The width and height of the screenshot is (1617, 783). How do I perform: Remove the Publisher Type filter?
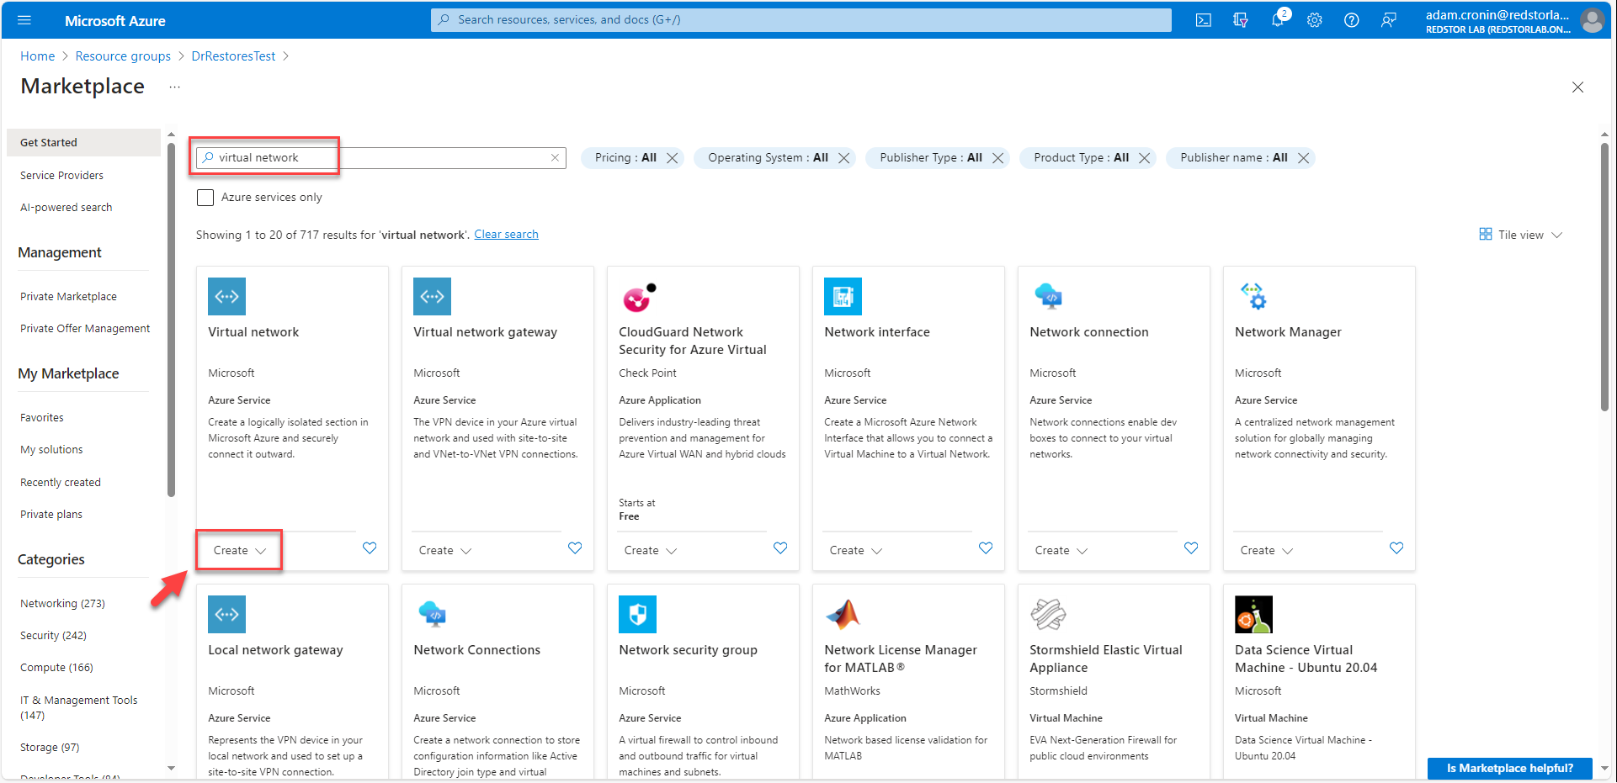[997, 158]
